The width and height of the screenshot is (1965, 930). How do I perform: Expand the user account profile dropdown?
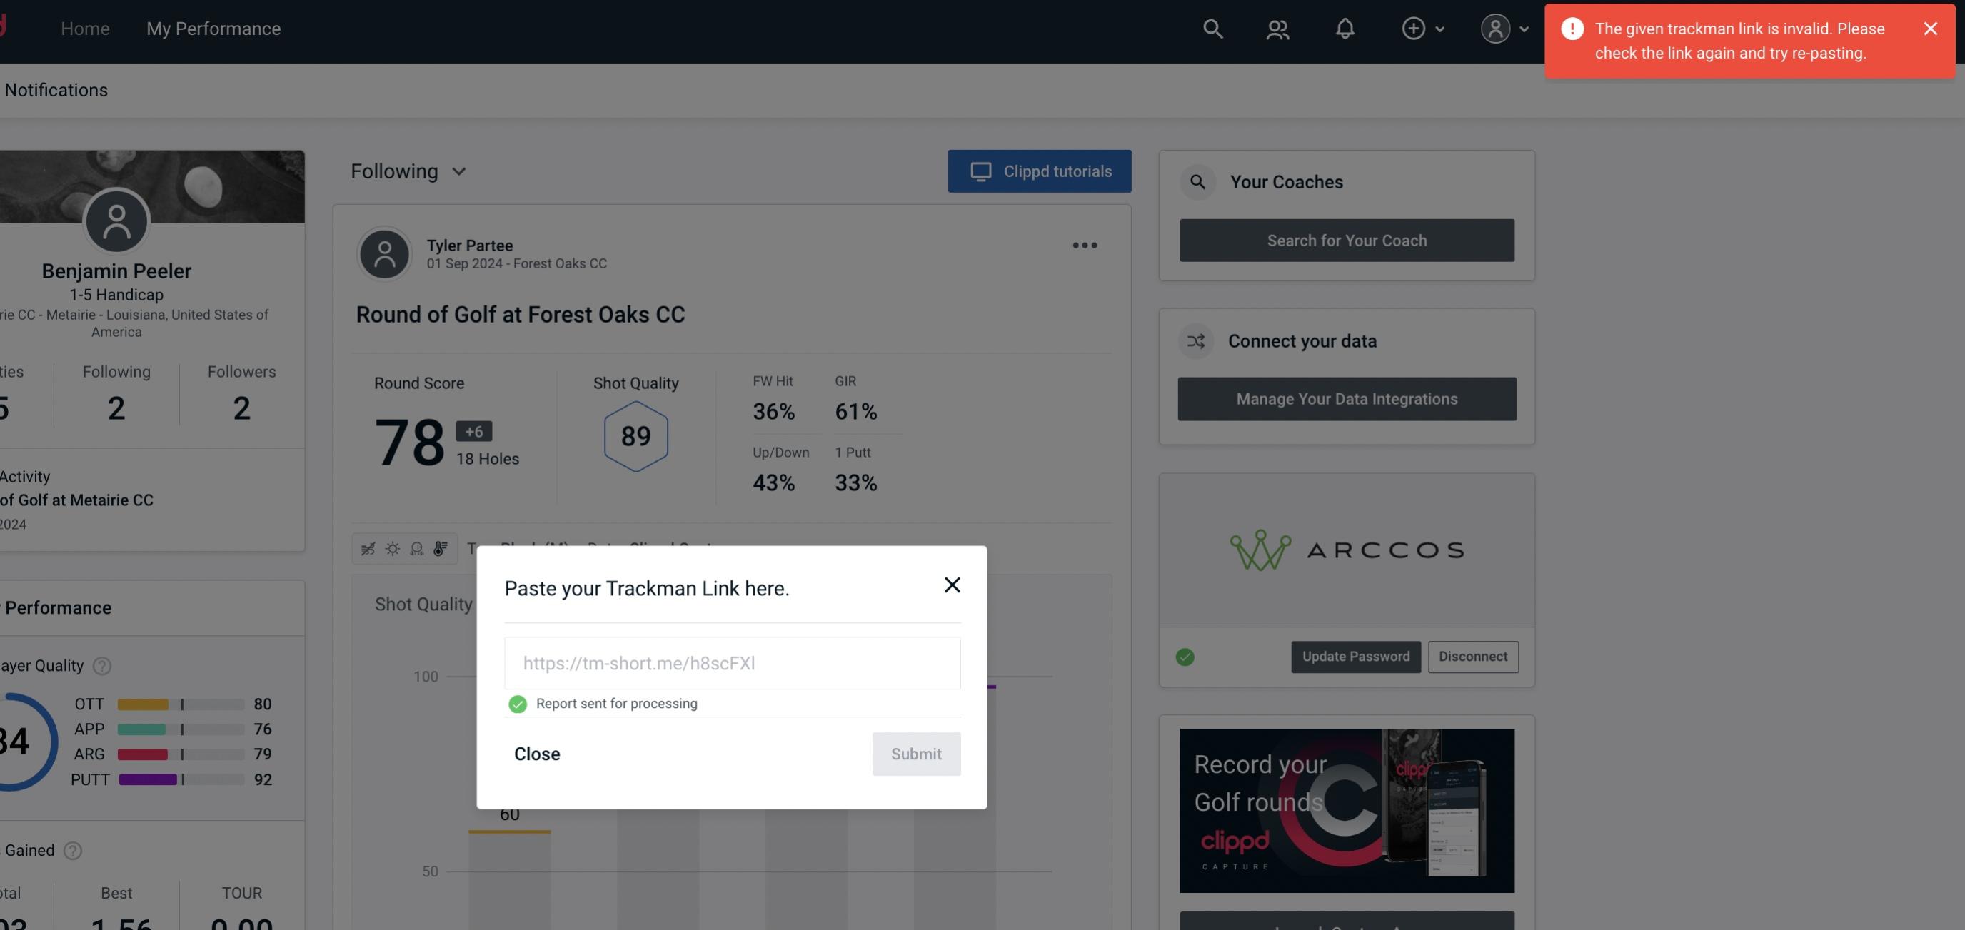click(1504, 28)
